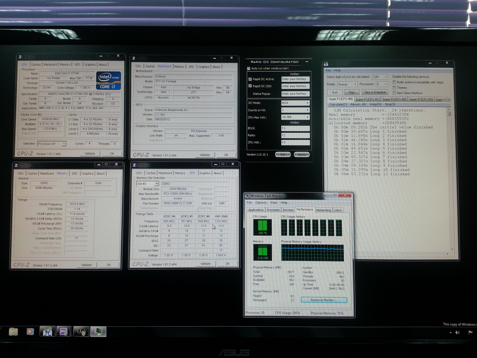Image resolution: width=477 pixels, height=358 pixels.
Task: Select the Super PI [CPU #1] tab
Action: coord(367,99)
